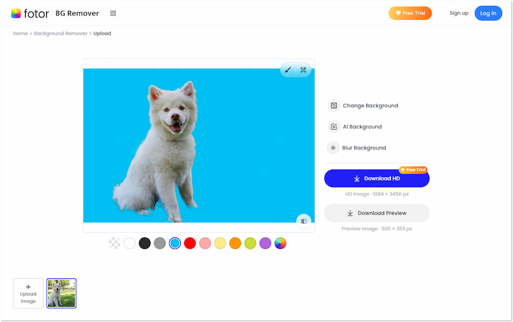This screenshot has width=513, height=322.
Task: Click the Change Background icon
Action: point(333,106)
